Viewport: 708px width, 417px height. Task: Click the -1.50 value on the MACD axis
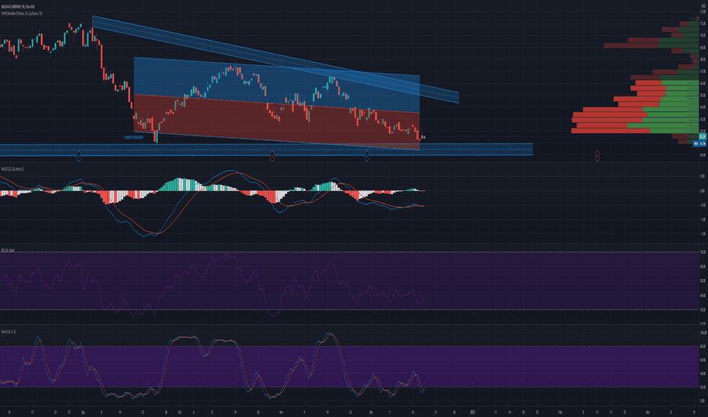[x=703, y=234]
